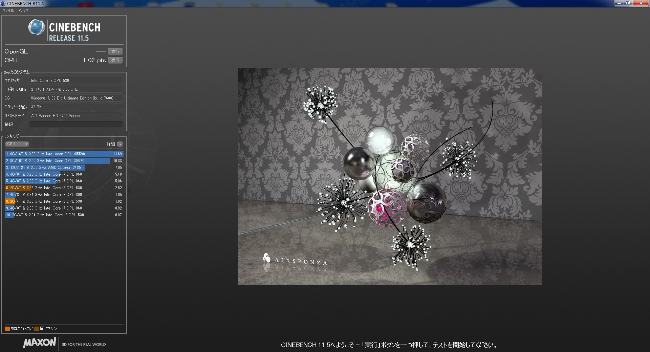
Task: Run the CPU test with 実行
Action: 115,60
